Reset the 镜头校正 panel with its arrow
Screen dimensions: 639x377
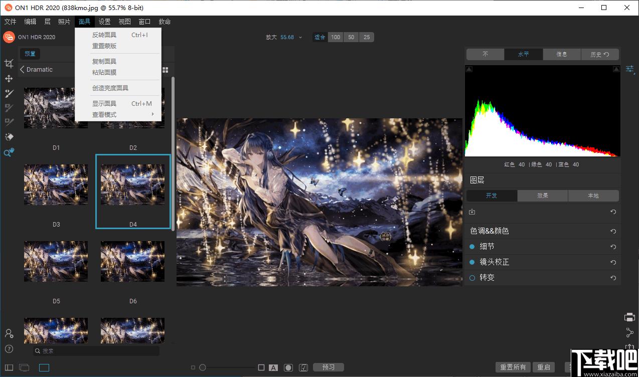(613, 262)
